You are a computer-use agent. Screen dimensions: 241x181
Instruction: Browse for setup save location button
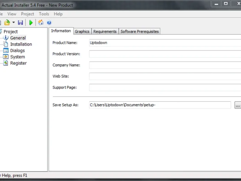238,105
